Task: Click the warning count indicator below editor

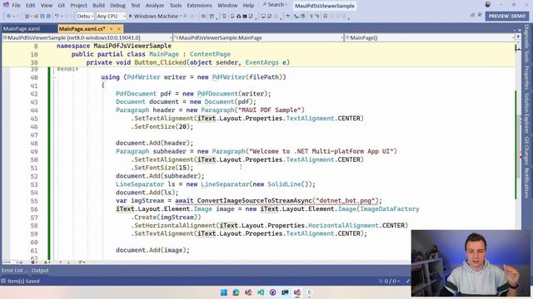Action: pyautogui.click(x=47, y=262)
